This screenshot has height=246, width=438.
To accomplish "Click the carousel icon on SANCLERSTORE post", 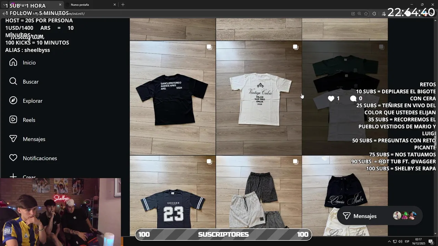I will [x=209, y=47].
